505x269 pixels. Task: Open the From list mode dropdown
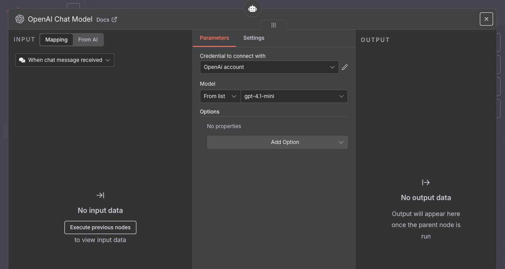220,96
